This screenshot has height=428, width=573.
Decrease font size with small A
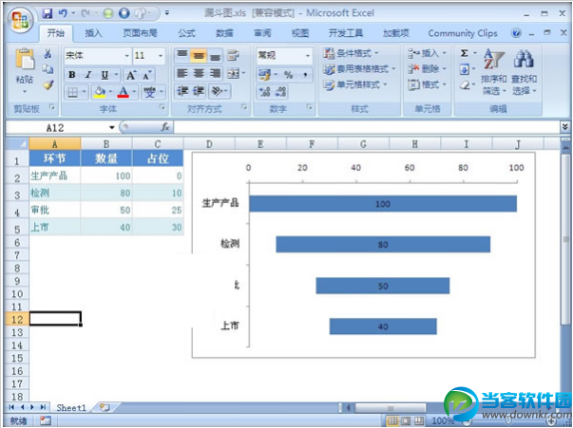[x=147, y=76]
